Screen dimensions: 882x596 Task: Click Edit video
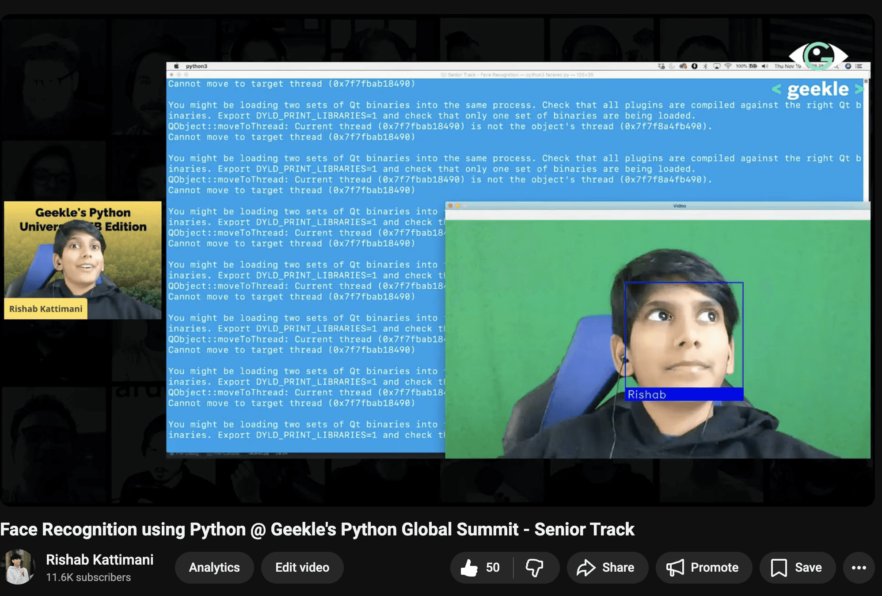(x=302, y=567)
